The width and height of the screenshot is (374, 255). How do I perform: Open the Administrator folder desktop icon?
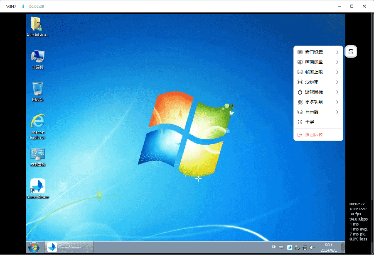point(37,27)
